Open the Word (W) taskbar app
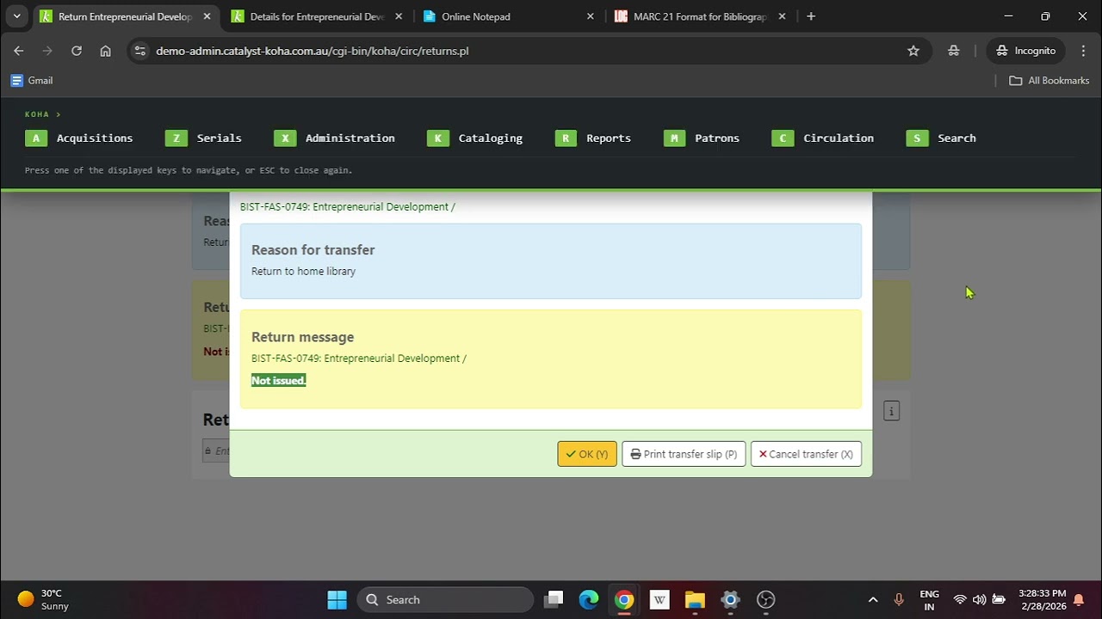The height and width of the screenshot is (619, 1102). pyautogui.click(x=659, y=599)
